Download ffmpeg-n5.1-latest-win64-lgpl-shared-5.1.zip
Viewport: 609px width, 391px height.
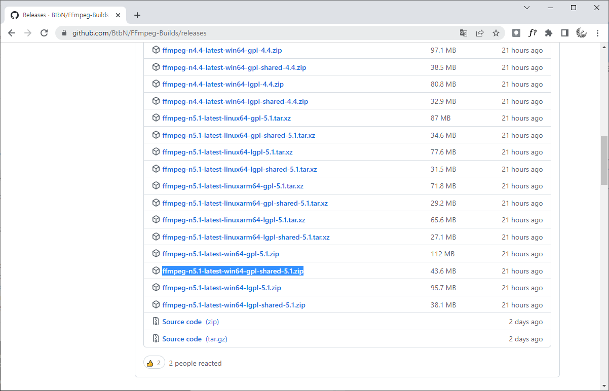click(x=234, y=305)
